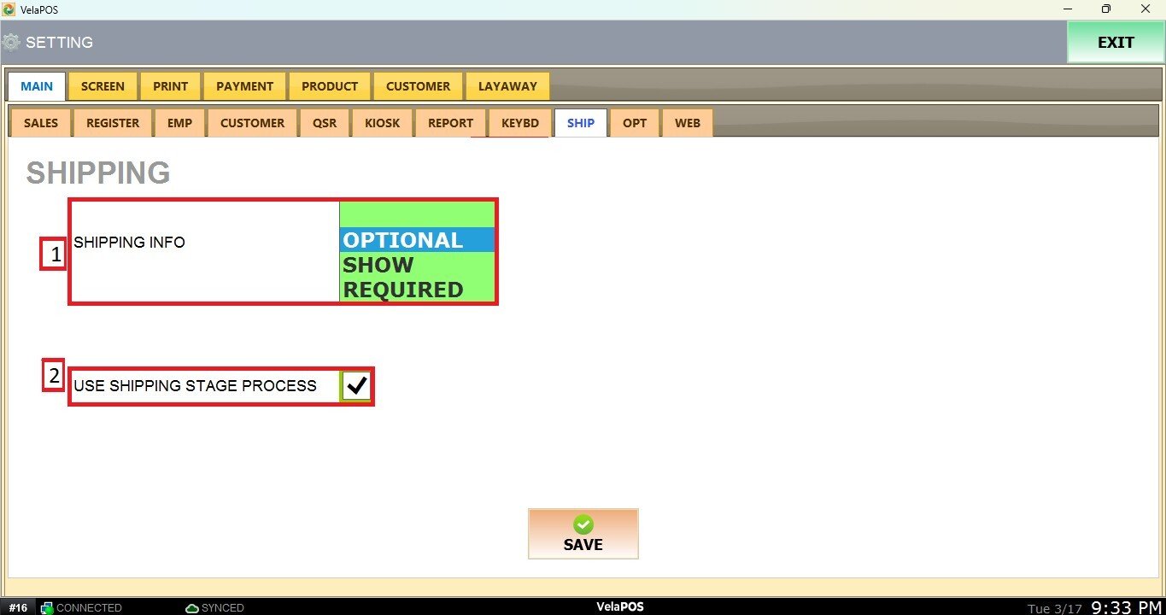Select OPTIONAL in Shipping Info list
Image resolution: width=1166 pixels, height=615 pixels.
pyautogui.click(x=417, y=240)
